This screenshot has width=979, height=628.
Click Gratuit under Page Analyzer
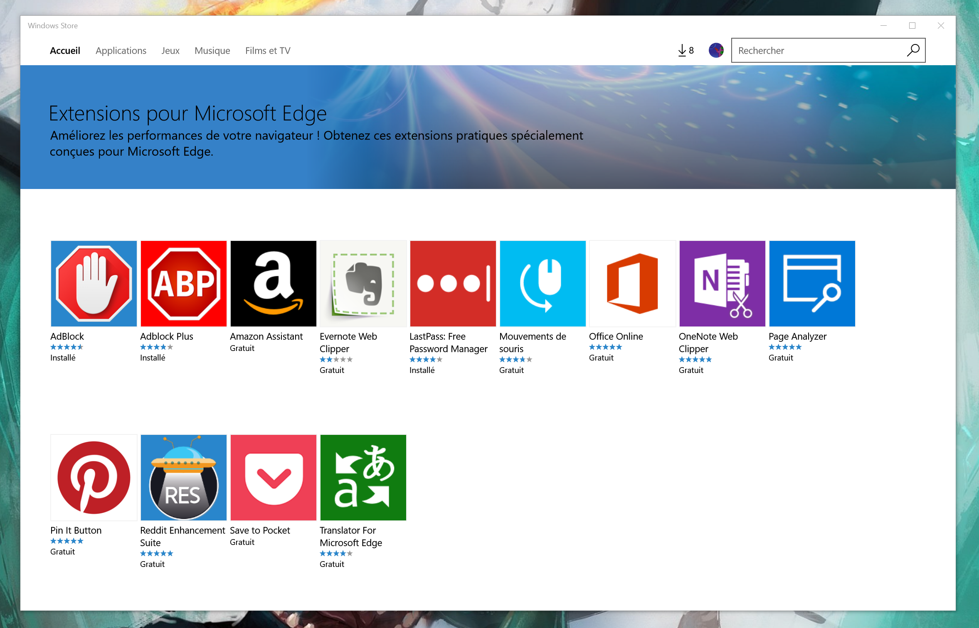(x=781, y=358)
